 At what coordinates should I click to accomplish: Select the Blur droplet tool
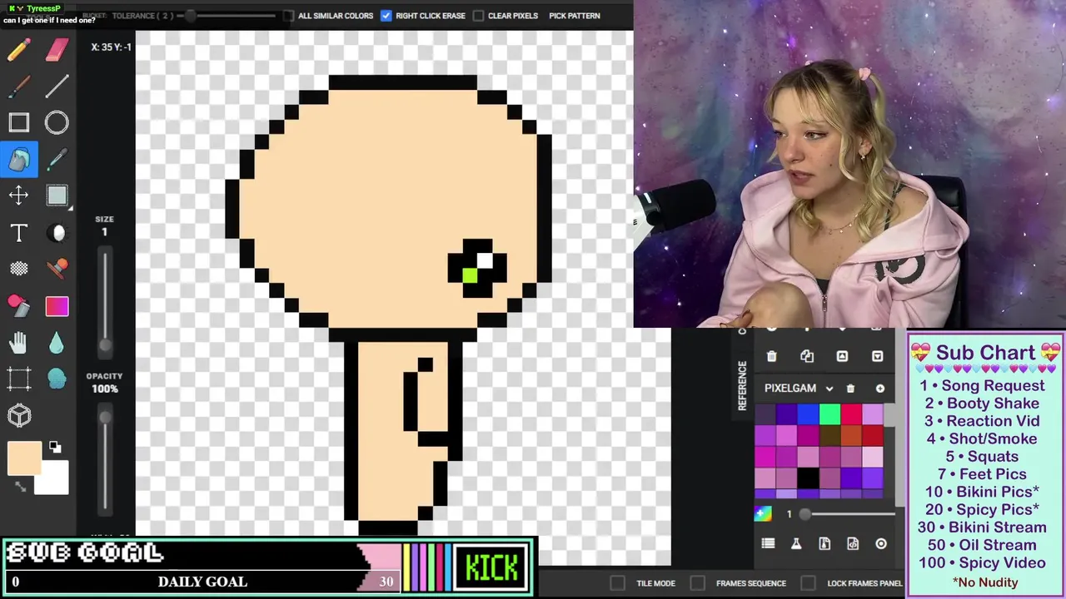57,342
